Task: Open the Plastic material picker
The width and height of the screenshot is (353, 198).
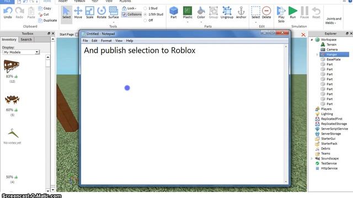Action: (188, 13)
